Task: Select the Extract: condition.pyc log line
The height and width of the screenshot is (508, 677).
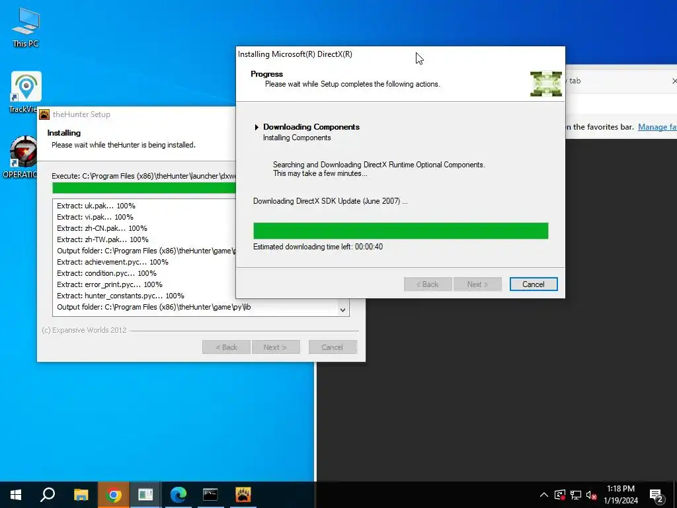Action: click(106, 273)
